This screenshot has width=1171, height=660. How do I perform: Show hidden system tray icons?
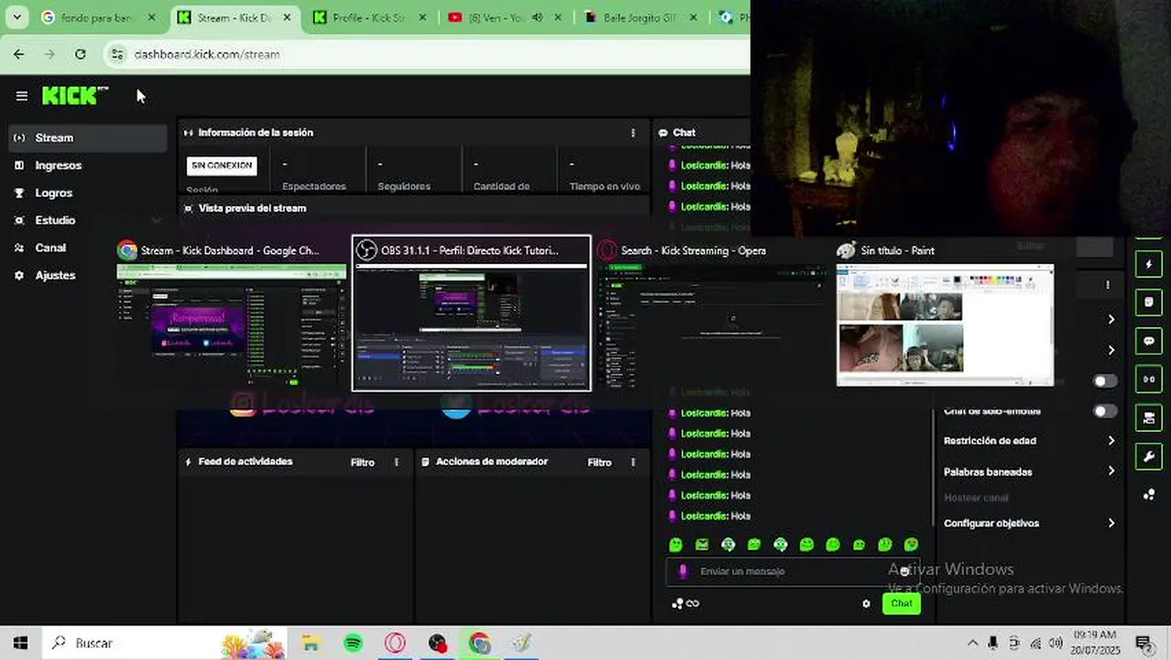pyautogui.click(x=972, y=643)
